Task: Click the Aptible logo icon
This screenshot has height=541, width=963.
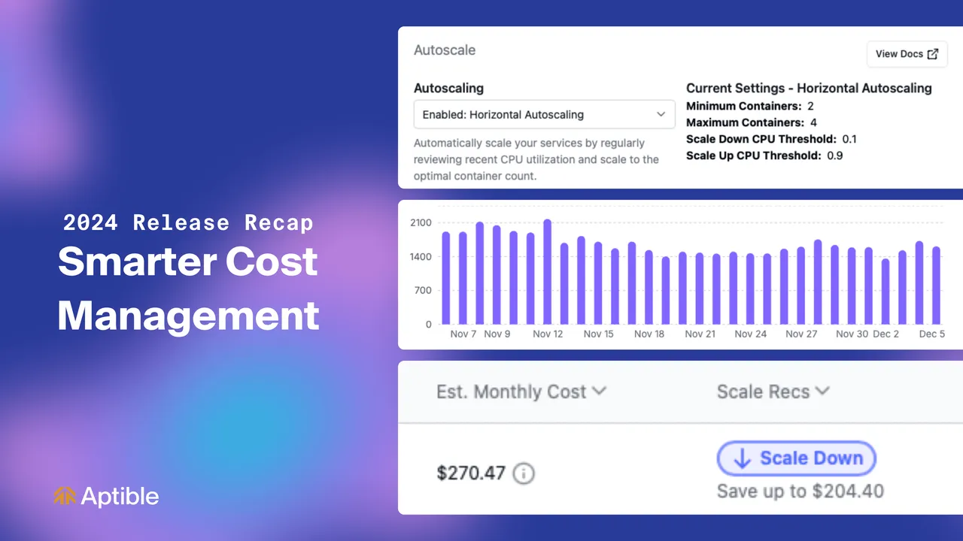Action: [64, 496]
